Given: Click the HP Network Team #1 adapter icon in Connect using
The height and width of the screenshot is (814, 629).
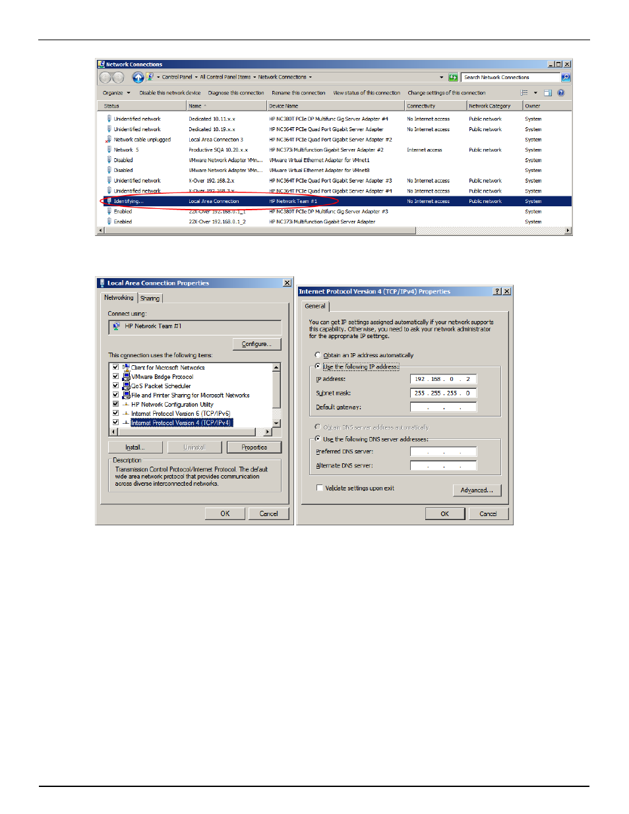Looking at the screenshot, I should click(117, 326).
